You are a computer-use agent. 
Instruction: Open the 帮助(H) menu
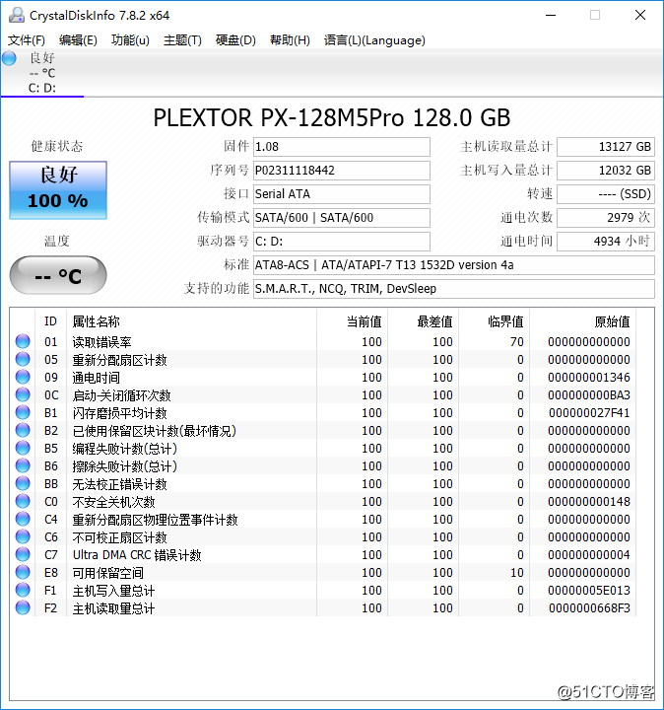click(x=290, y=40)
